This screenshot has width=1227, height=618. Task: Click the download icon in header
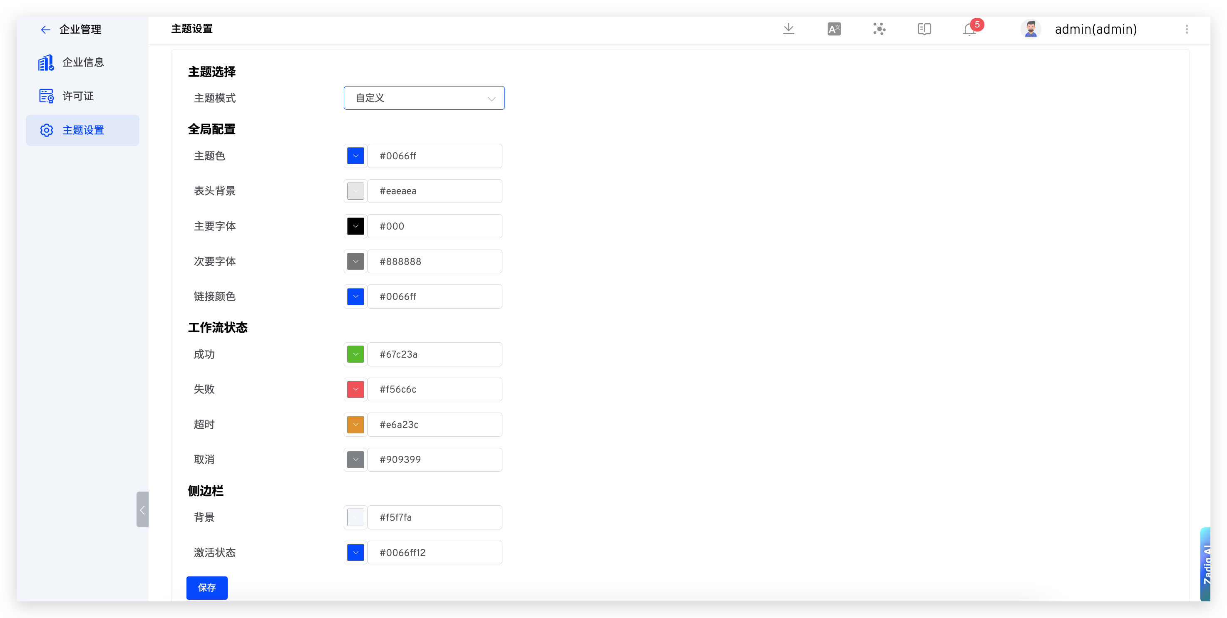point(788,29)
